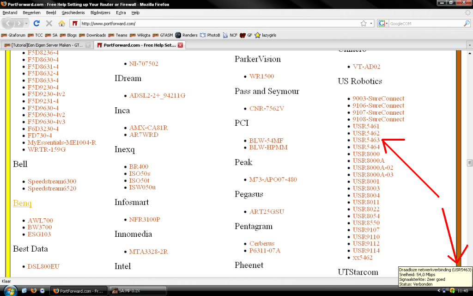Run search with the magnifier icon
This screenshot has width=473, height=296.
pyautogui.click(x=467, y=23)
